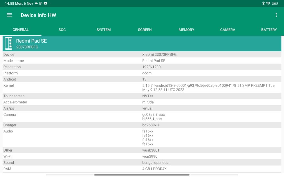Switch to the SYSTEM tab

pos(103,30)
